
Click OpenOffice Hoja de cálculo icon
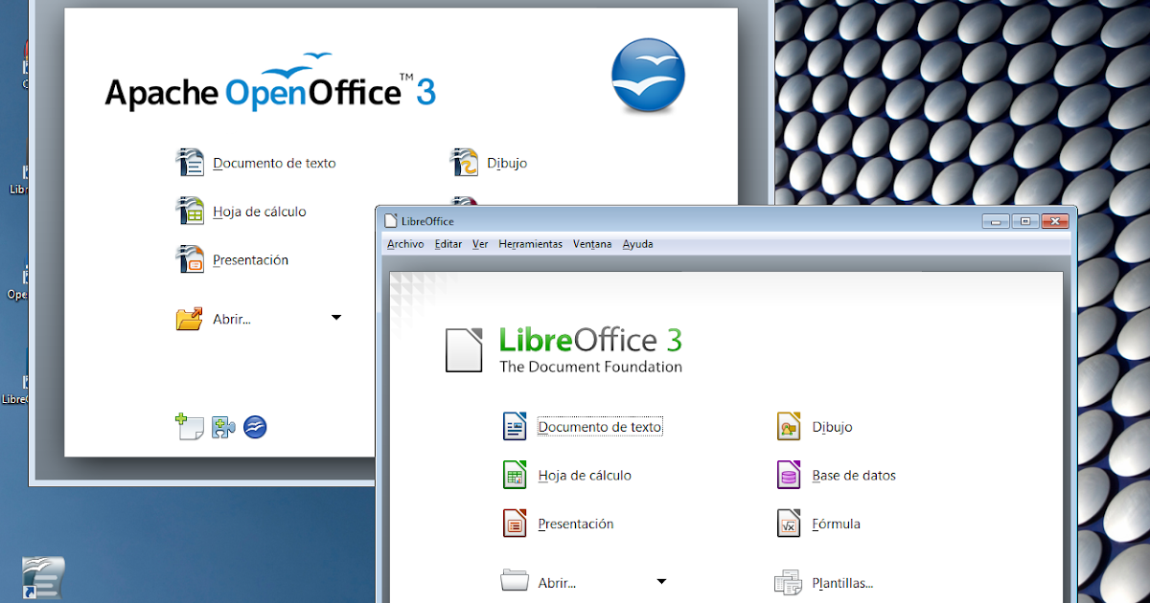click(x=191, y=211)
